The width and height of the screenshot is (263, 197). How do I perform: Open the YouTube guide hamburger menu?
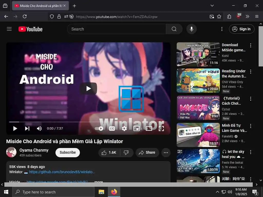9,29
